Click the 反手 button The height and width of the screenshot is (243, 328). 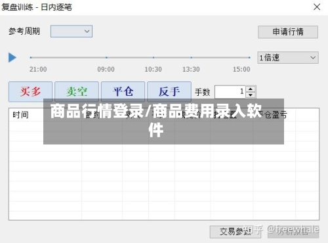click(169, 91)
